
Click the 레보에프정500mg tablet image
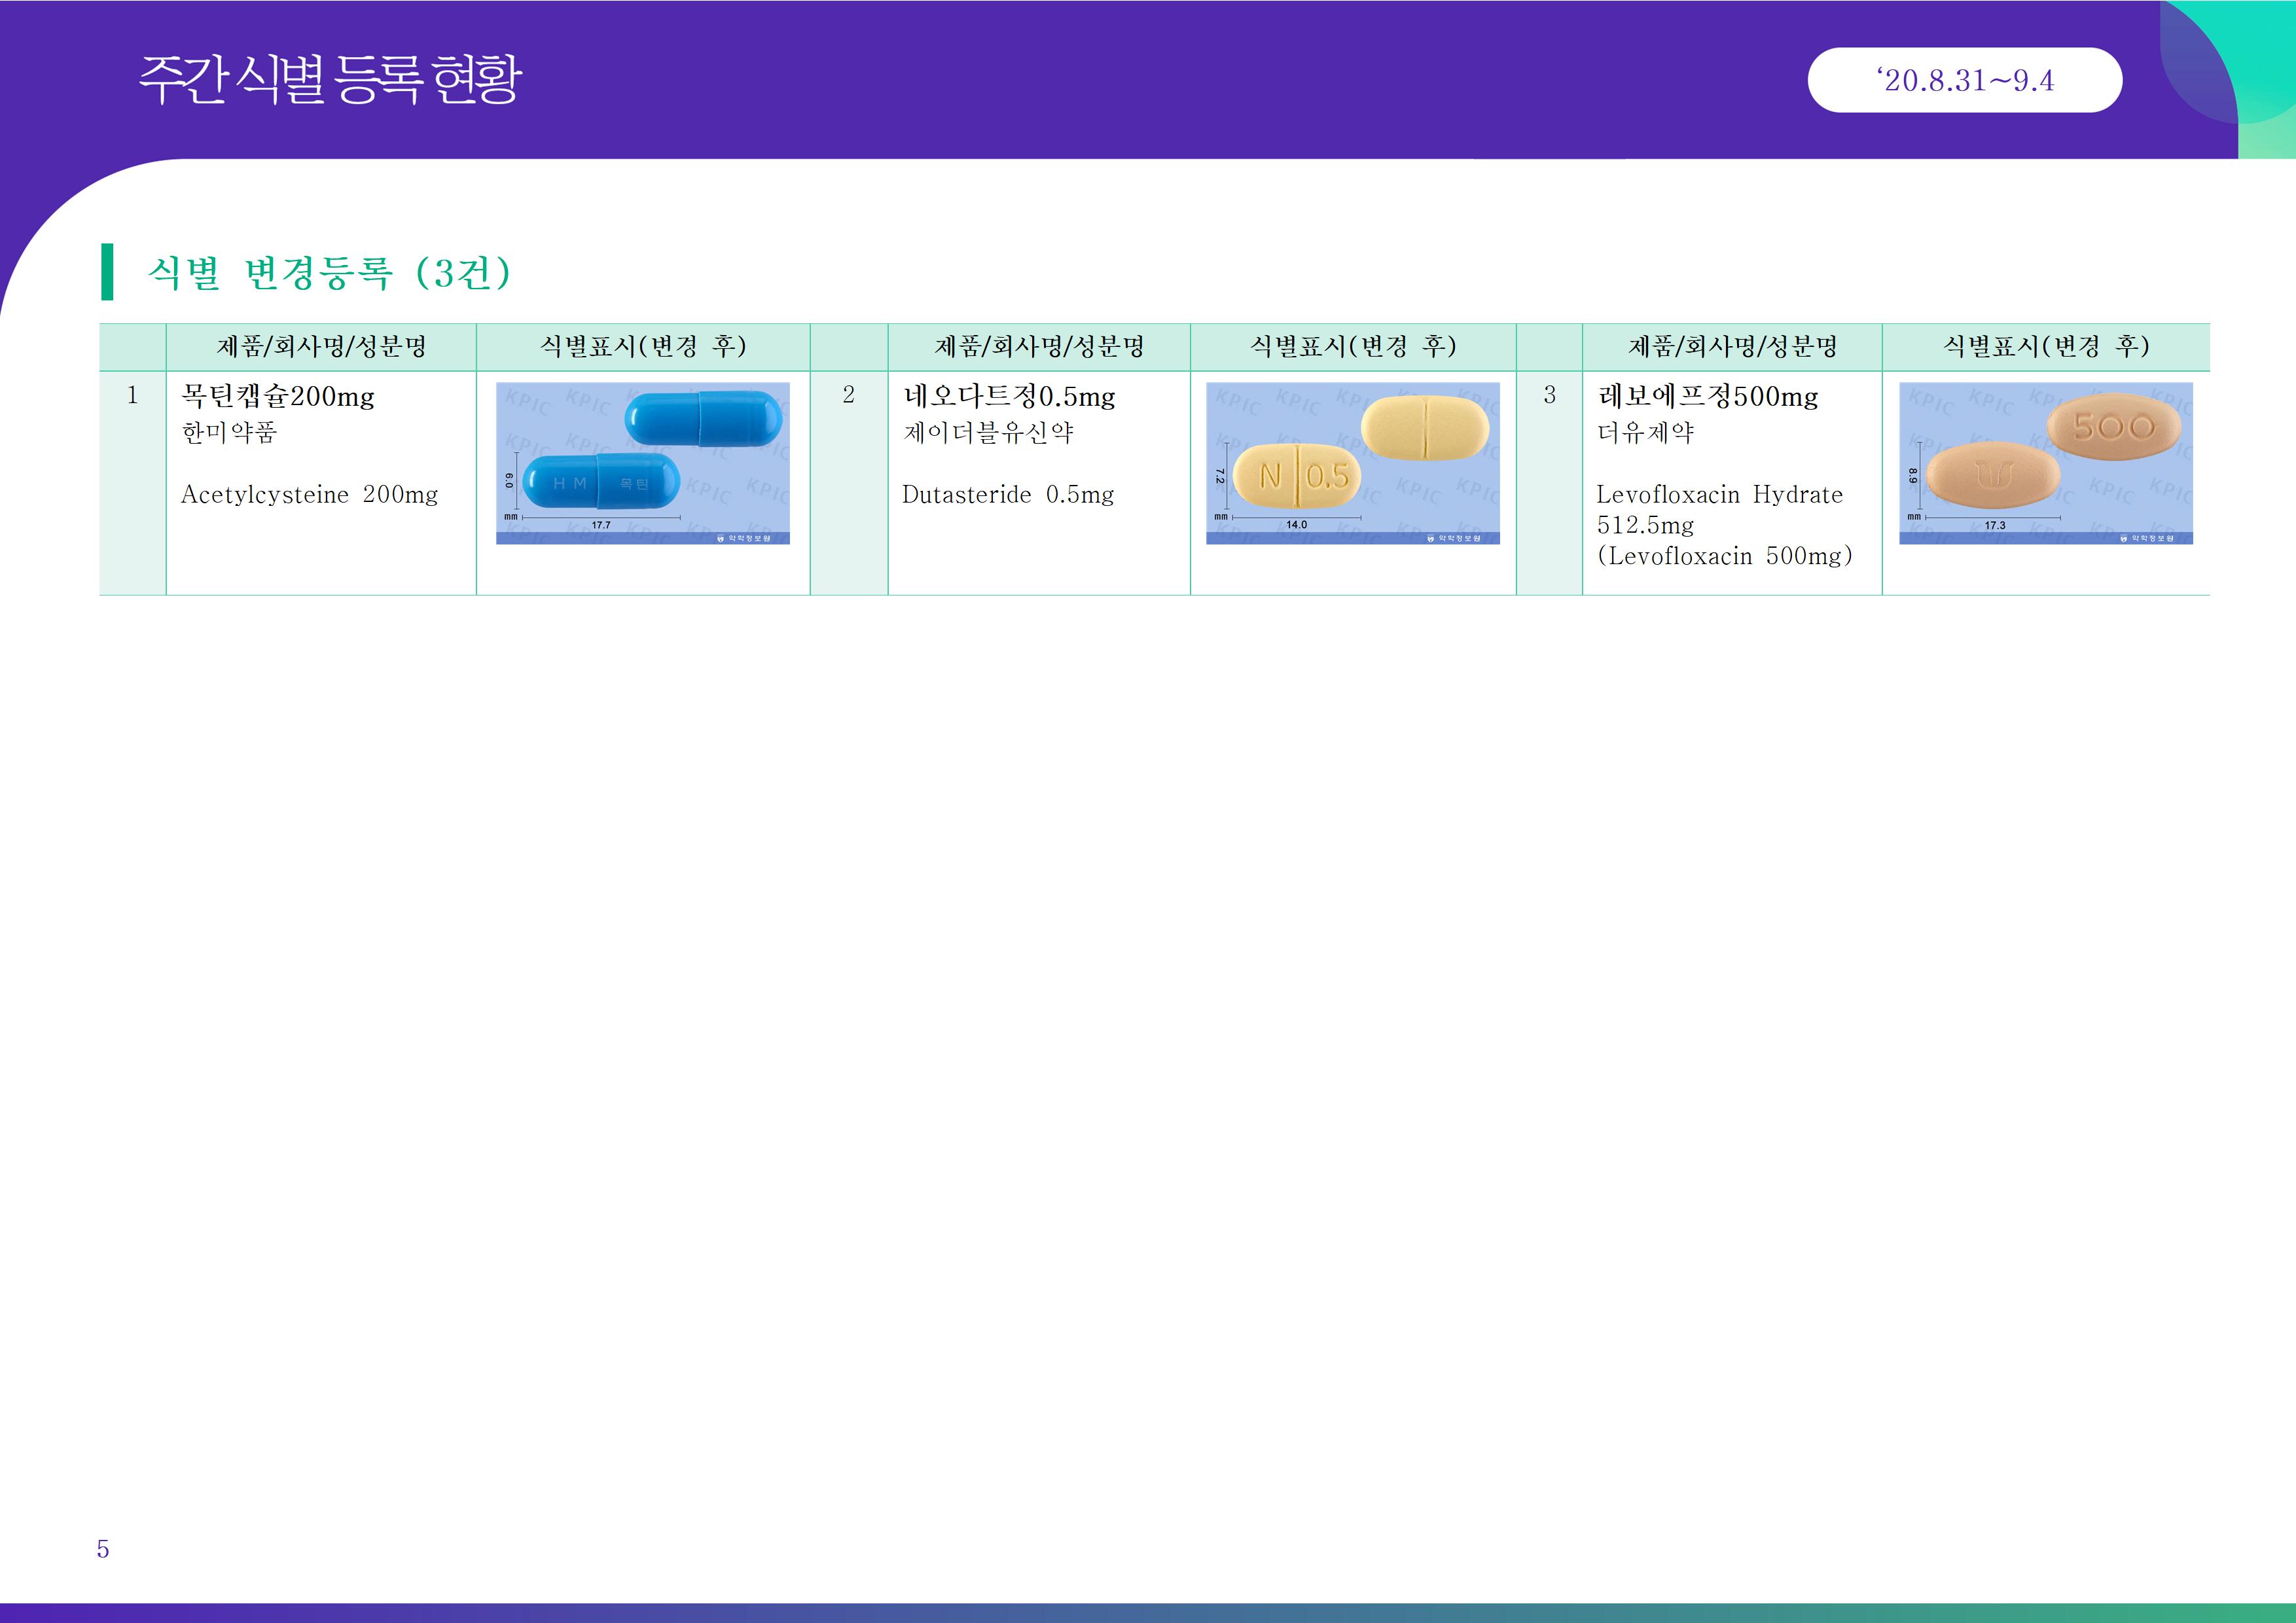coord(2045,463)
